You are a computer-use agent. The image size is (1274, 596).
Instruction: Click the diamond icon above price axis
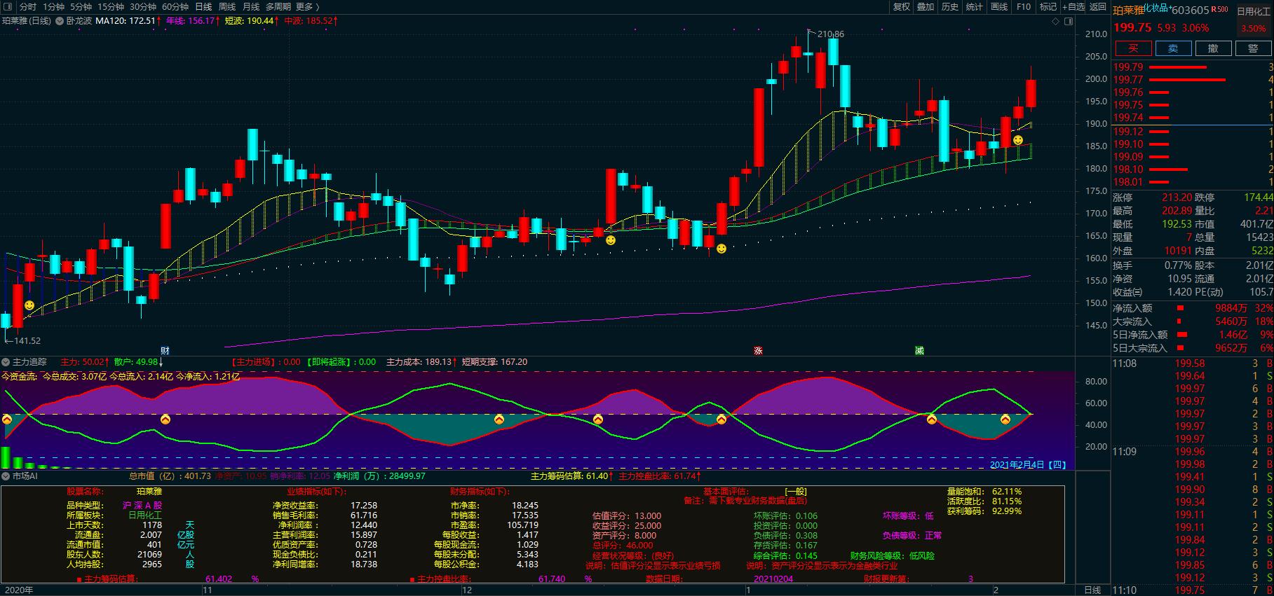(x=1056, y=21)
